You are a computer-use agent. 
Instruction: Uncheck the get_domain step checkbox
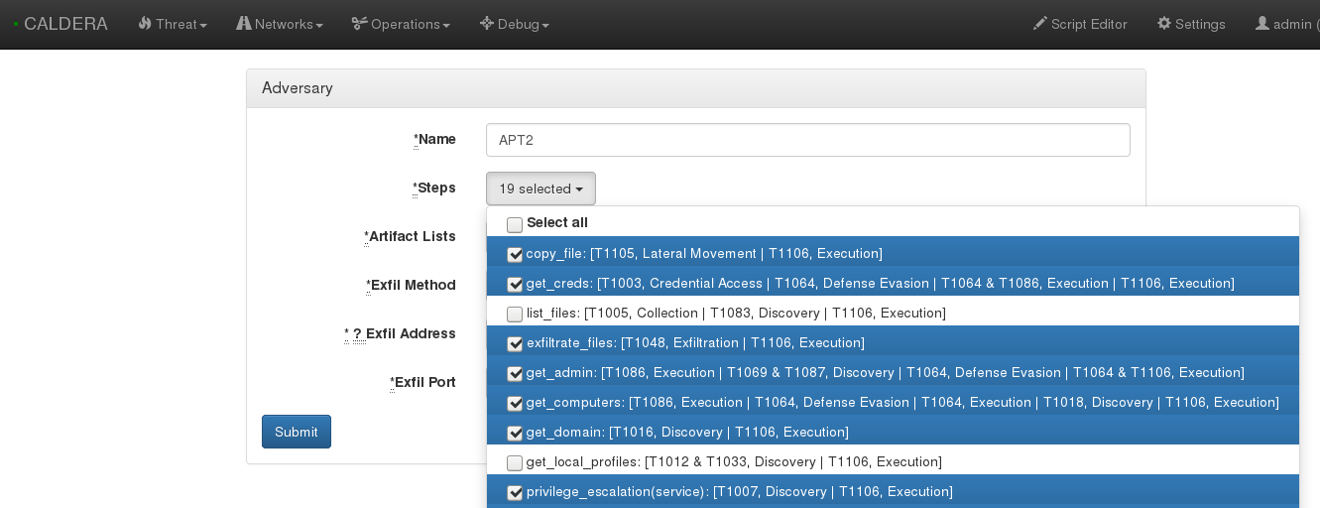[x=515, y=433]
